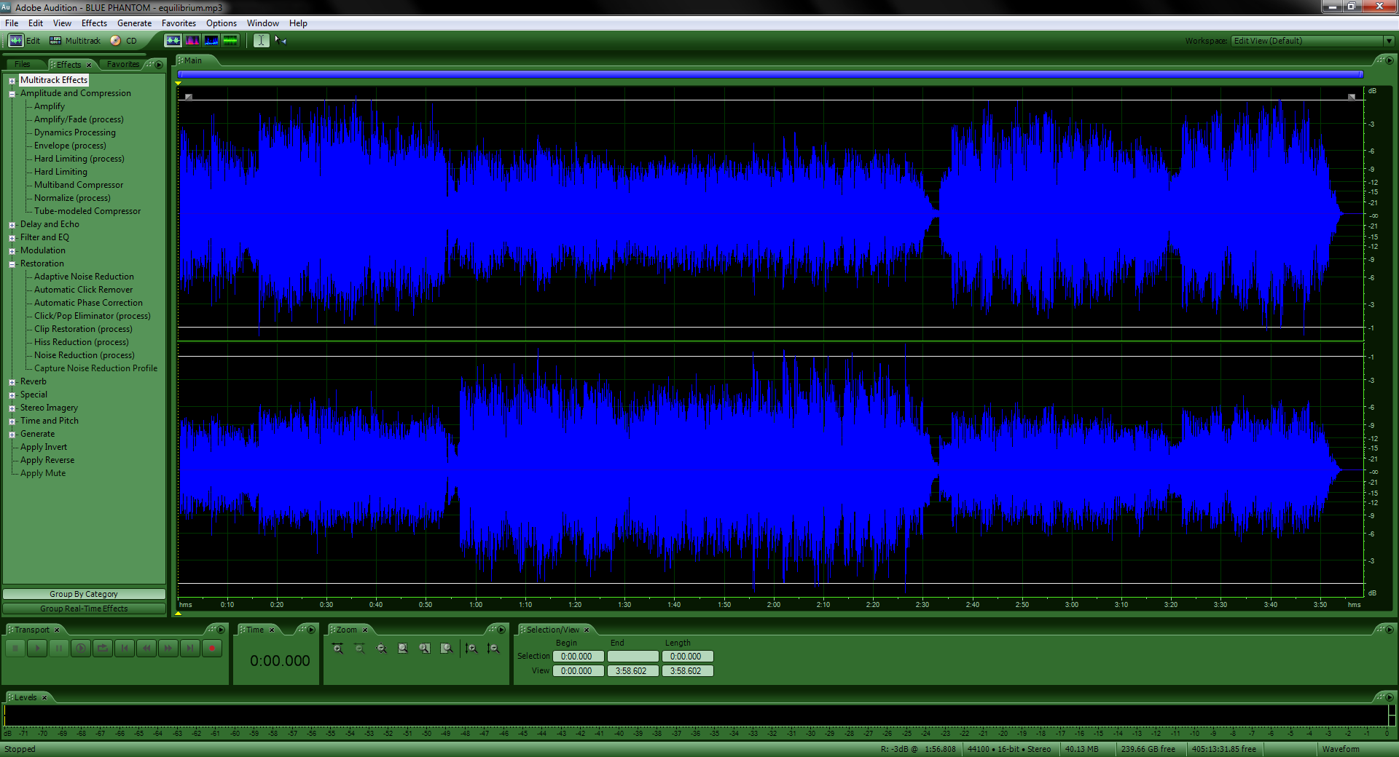Click Zoom Out Full Both Axes icon
The image size is (1399, 757).
tap(381, 648)
